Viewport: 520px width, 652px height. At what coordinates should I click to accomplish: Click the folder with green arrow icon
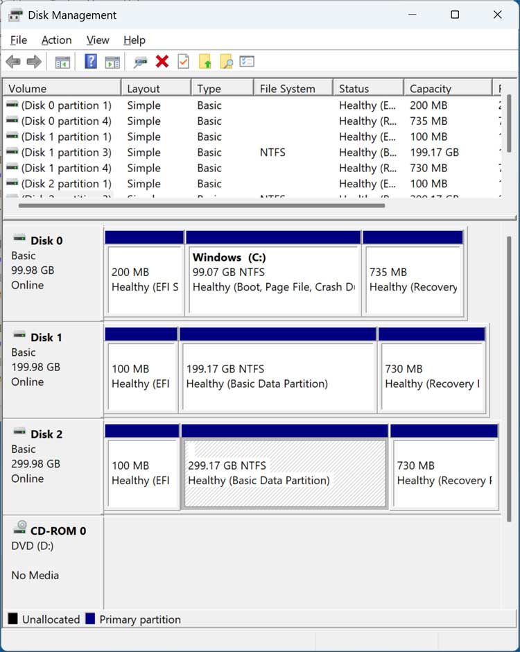click(x=205, y=62)
